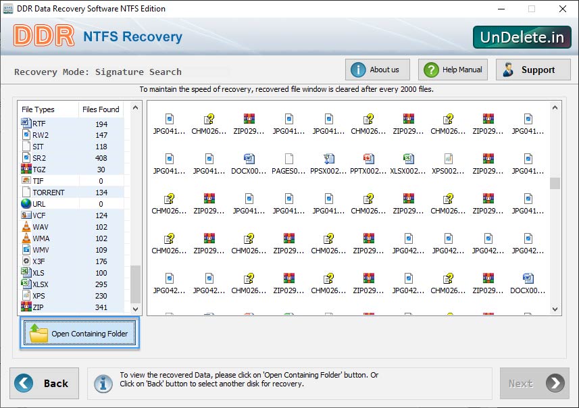
Task: Minimize the DDR Data Recovery window
Action: 501,9
